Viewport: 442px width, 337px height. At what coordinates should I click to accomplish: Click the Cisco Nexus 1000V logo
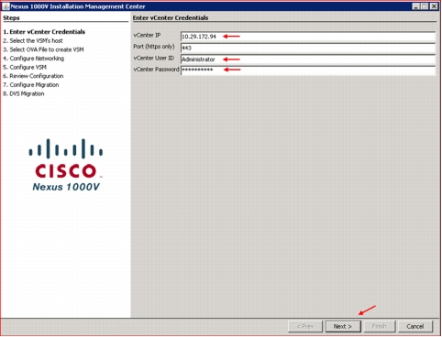[x=66, y=165]
